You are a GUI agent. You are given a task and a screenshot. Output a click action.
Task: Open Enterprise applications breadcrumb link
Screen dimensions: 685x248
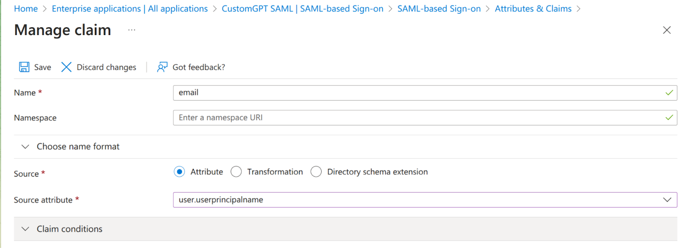[129, 9]
